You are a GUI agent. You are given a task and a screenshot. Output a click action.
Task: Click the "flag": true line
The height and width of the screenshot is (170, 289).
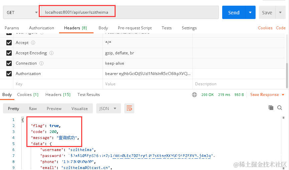[46, 126]
